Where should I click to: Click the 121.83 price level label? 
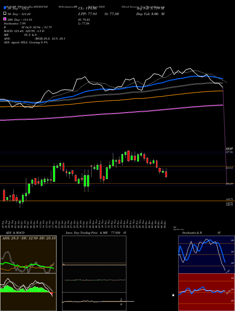229,168
